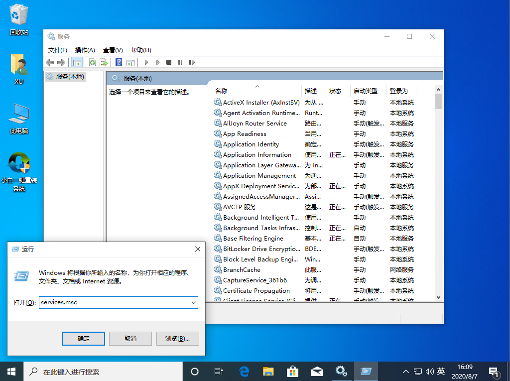
Task: Click the 浏览(B)... button
Action: click(177, 338)
